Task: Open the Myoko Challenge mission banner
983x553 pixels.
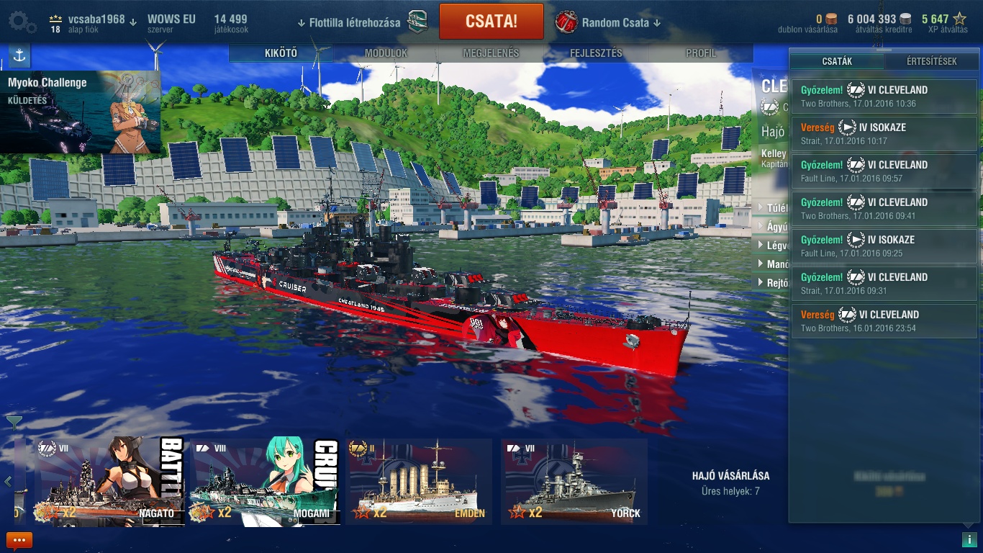Action: coord(81,112)
